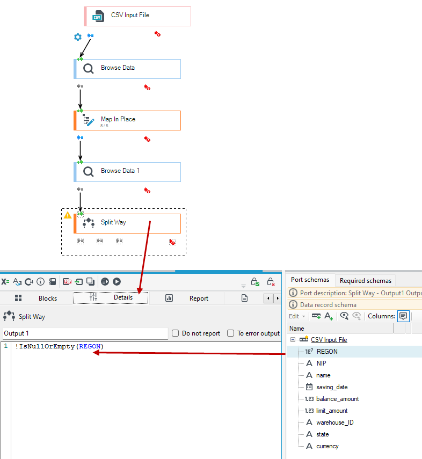This screenshot has height=459, width=422.
Task: Select the Split Way block on canvas
Action: click(127, 224)
